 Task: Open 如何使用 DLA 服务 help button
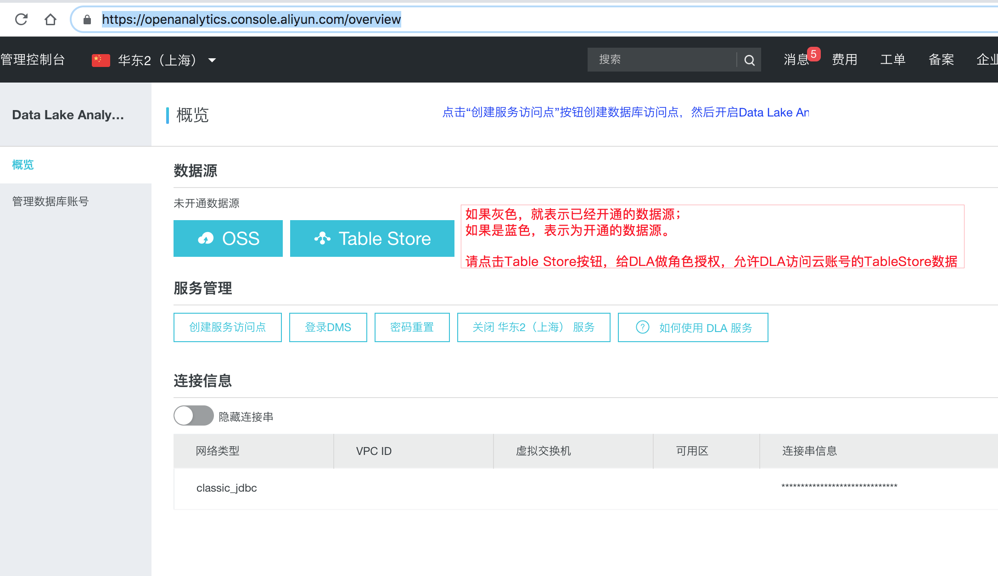[693, 327]
